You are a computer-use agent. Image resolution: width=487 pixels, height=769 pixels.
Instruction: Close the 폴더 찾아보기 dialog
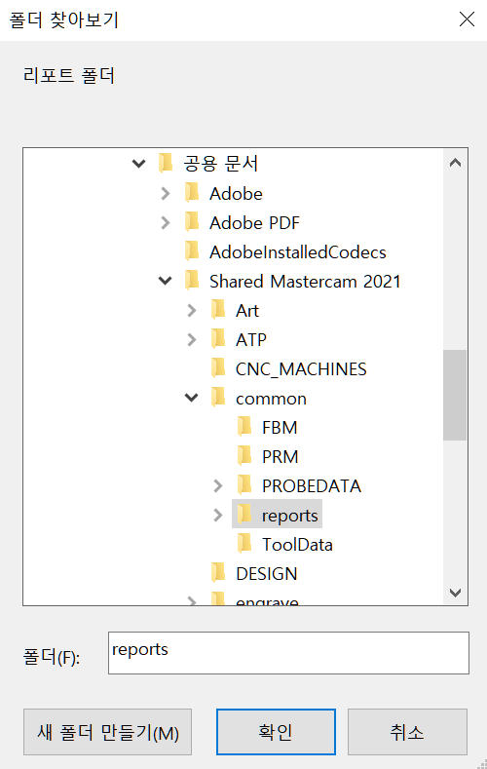(467, 19)
